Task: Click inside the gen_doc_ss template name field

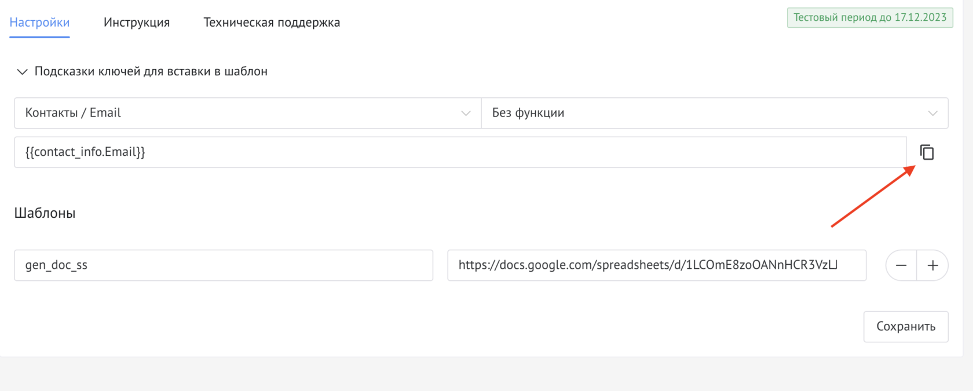Action: [224, 265]
